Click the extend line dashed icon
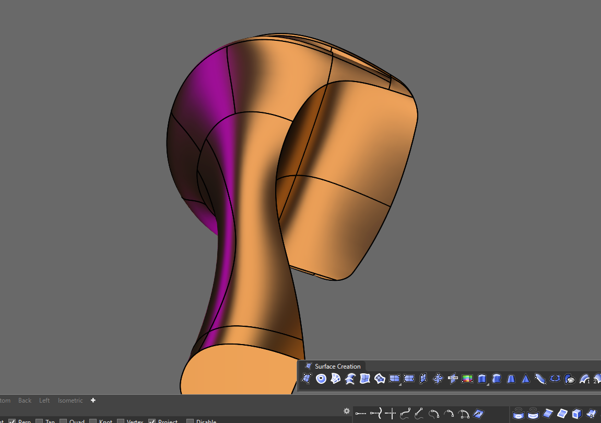Viewport: 601px width, 423px height. coord(361,414)
